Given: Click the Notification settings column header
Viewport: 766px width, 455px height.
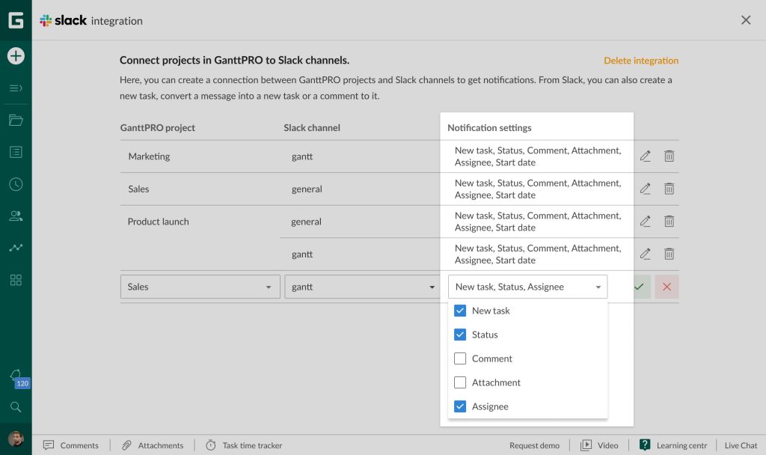Looking at the screenshot, I should pos(489,127).
